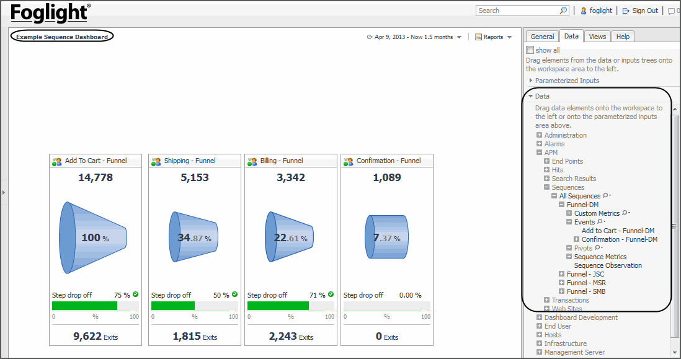Viewport: 681px width, 359px height.
Task: Expand the Search Results node
Action: 547,179
